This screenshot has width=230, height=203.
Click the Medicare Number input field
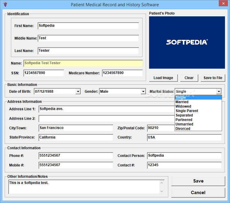pos(122,73)
